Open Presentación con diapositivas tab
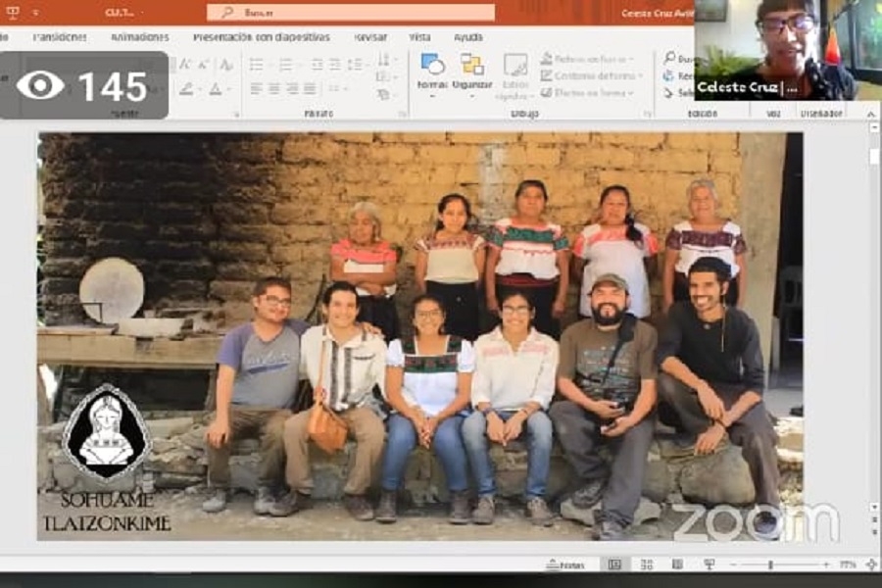 click(261, 37)
